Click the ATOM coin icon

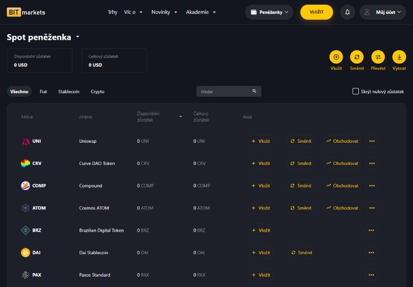pyautogui.click(x=25, y=208)
